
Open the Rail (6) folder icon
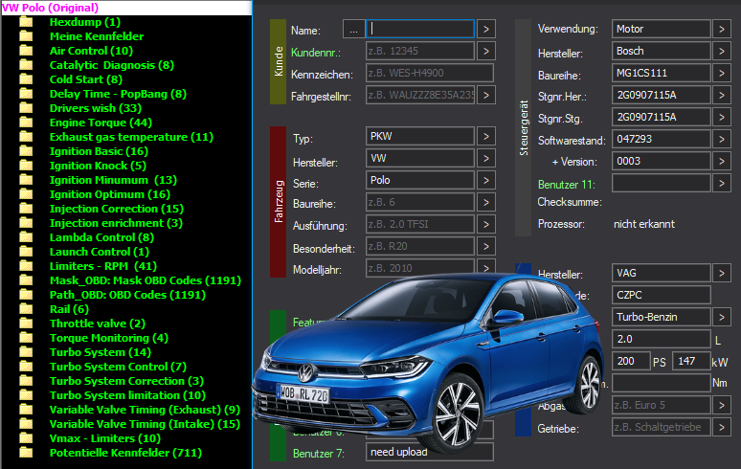tap(26, 309)
